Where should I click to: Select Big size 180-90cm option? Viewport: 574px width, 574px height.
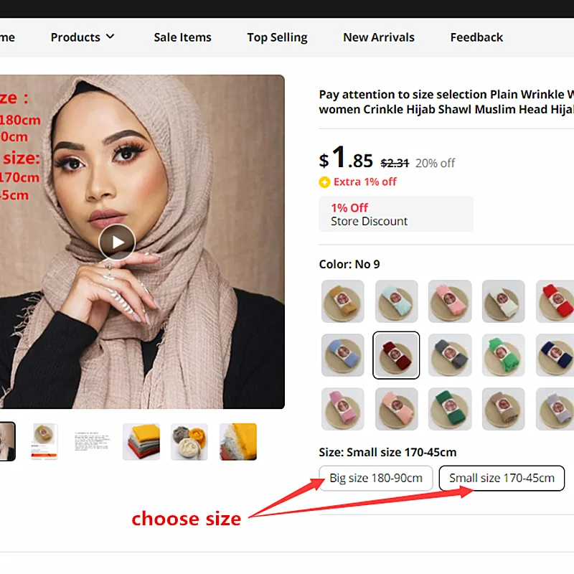click(375, 478)
